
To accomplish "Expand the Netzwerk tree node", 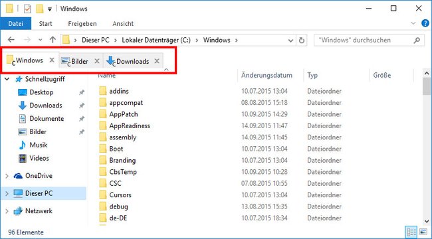I will [7, 211].
